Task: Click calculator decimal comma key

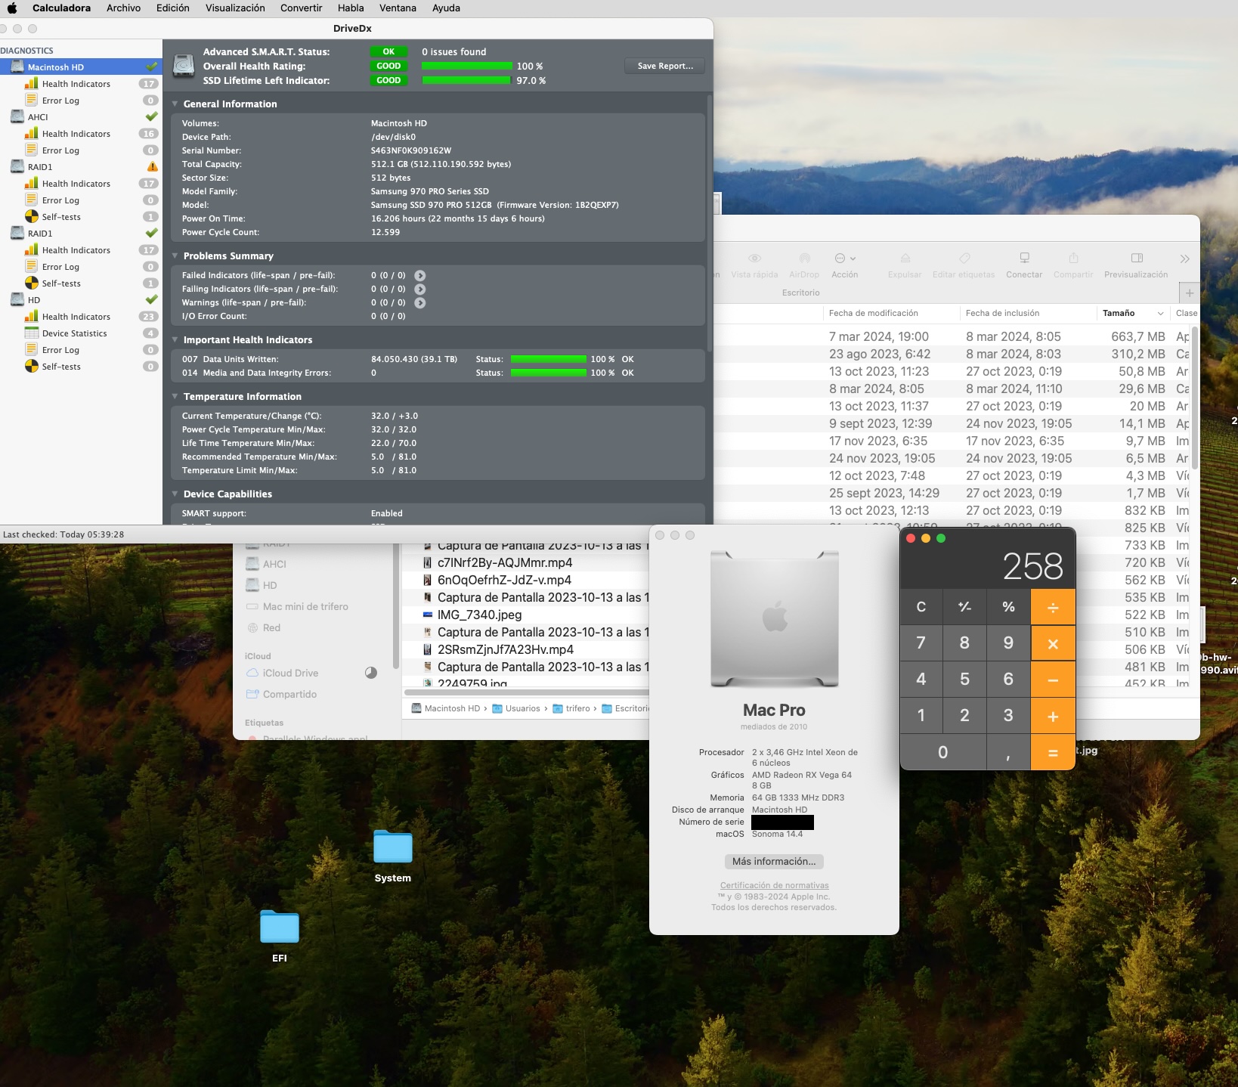Action: tap(1008, 752)
